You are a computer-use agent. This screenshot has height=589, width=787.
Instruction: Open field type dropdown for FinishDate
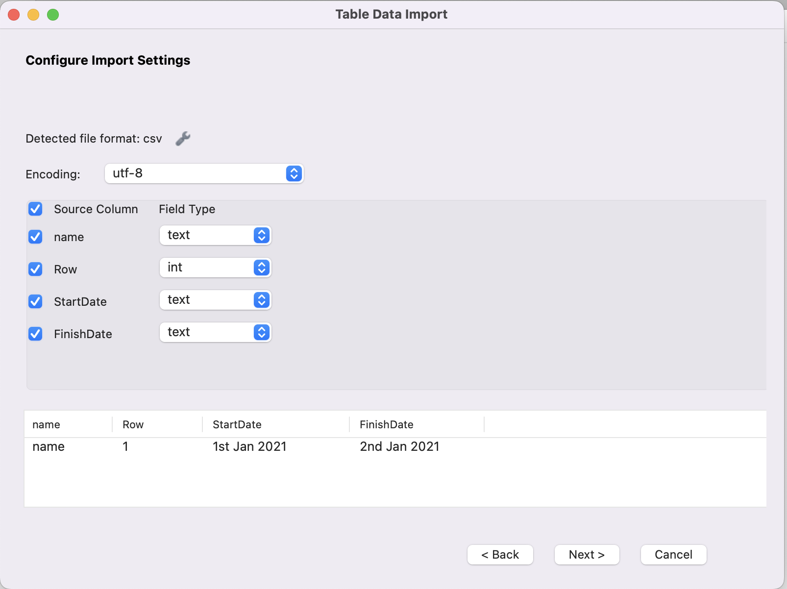click(216, 332)
